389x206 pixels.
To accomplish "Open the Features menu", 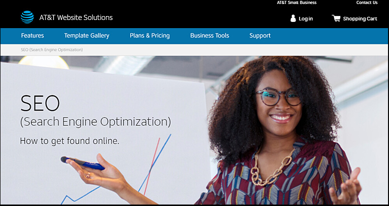I will pos(33,36).
